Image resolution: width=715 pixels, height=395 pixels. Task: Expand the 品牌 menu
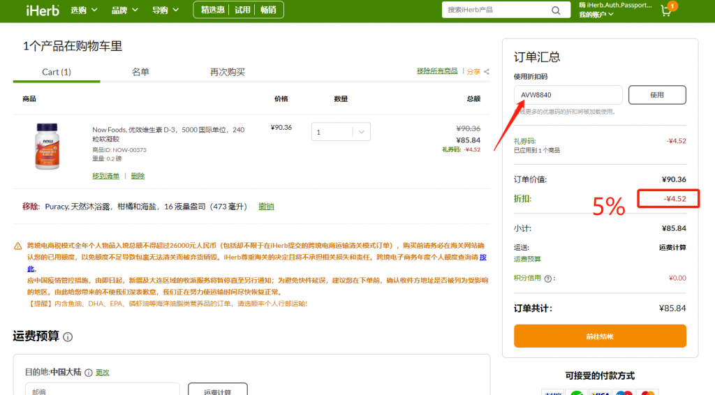point(124,10)
